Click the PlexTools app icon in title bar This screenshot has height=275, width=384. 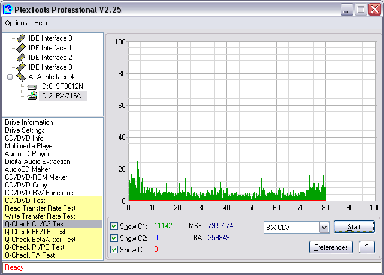click(8, 10)
